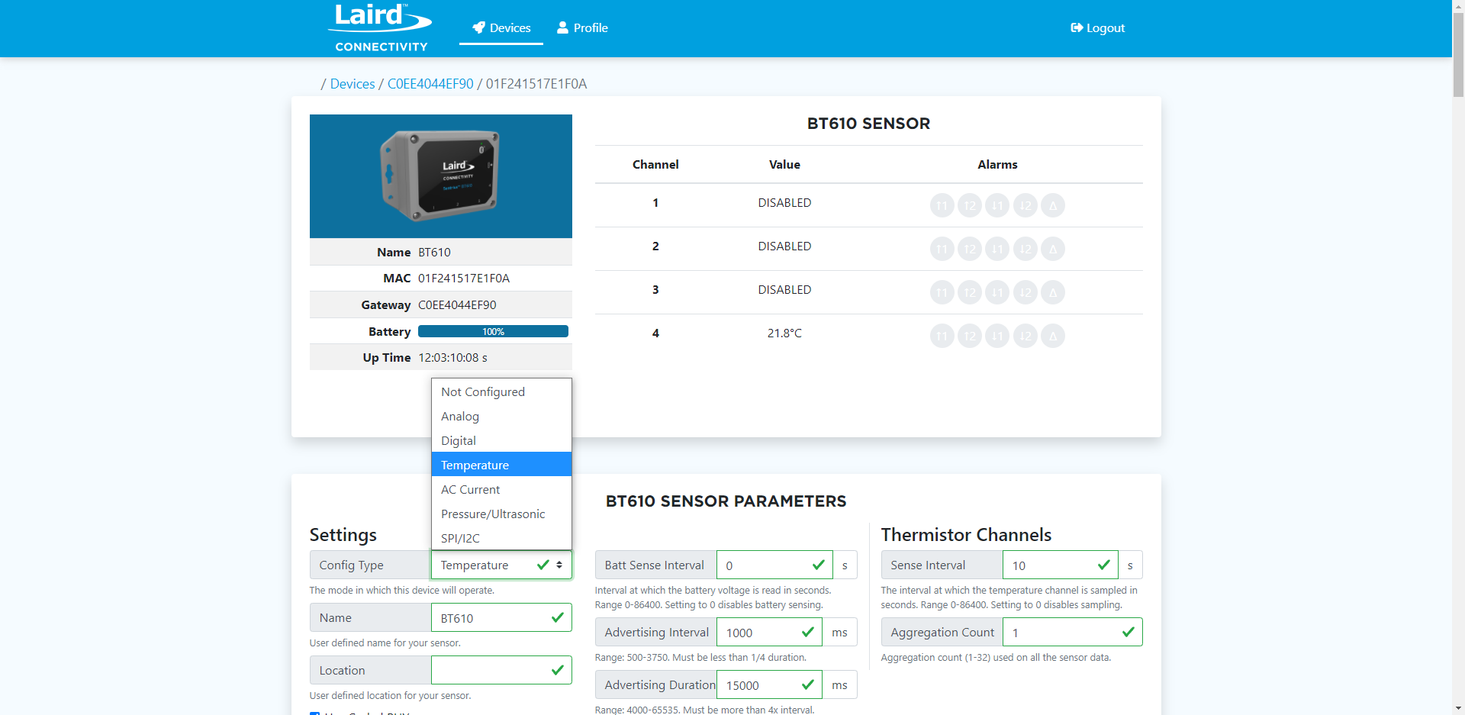Choose Analog from the config type list
The image size is (1465, 715).
click(460, 417)
